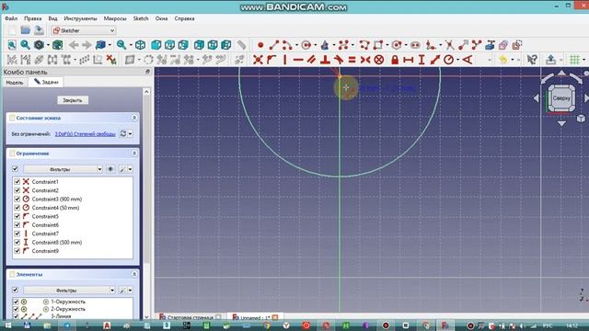Collapse the Состояние эскиза section
Image resolution: width=589 pixels, height=331 pixels.
click(134, 118)
